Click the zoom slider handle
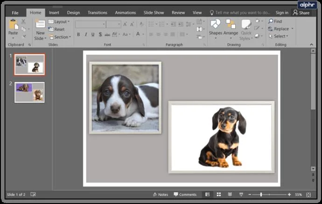The height and width of the screenshot is (204, 322). pyautogui.click(x=261, y=194)
